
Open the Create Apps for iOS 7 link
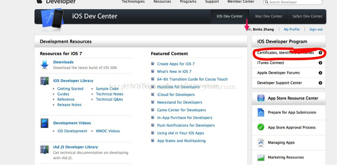click(x=176, y=64)
